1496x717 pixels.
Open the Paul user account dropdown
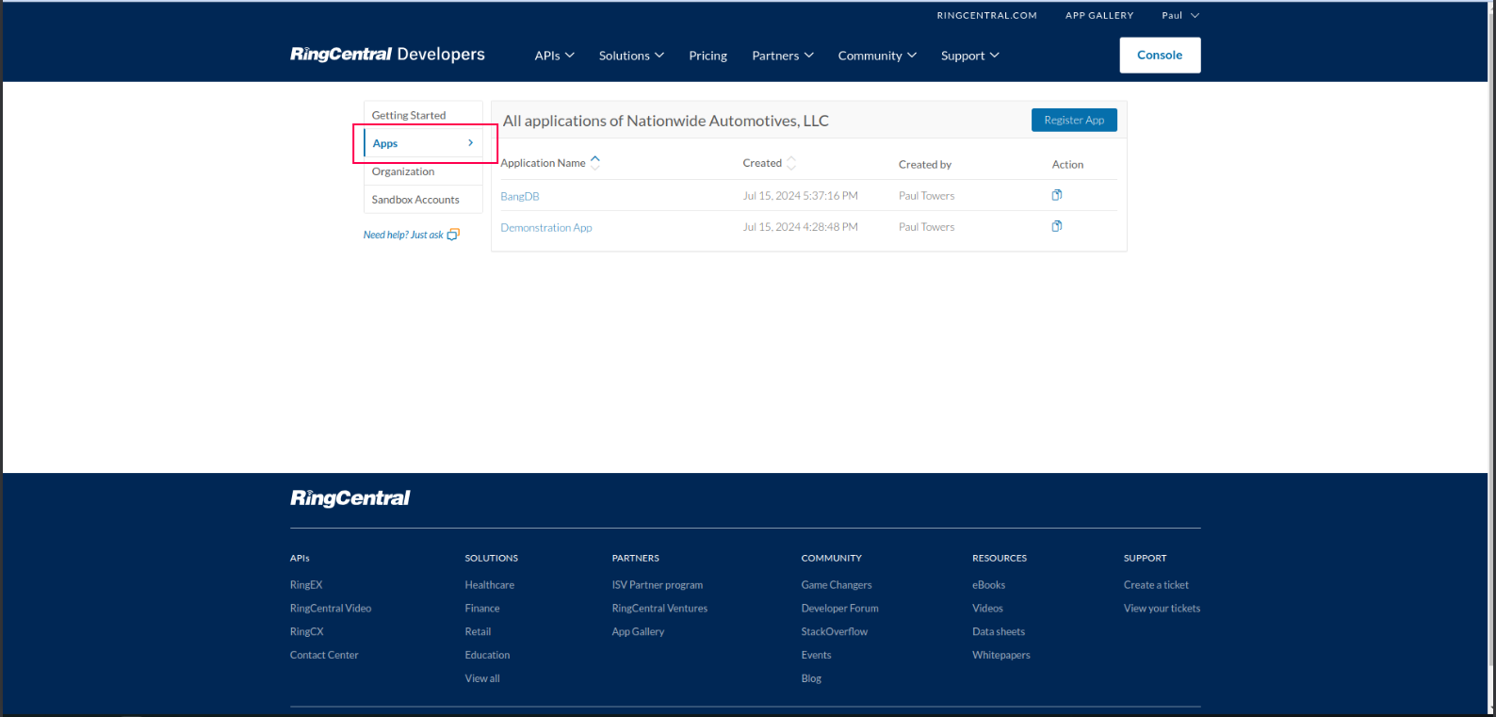(1180, 15)
